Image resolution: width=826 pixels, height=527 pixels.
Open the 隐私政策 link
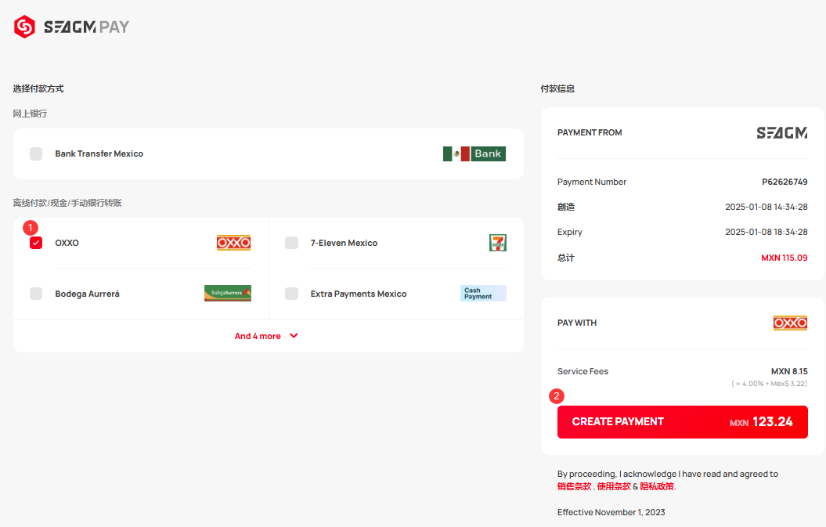(657, 486)
